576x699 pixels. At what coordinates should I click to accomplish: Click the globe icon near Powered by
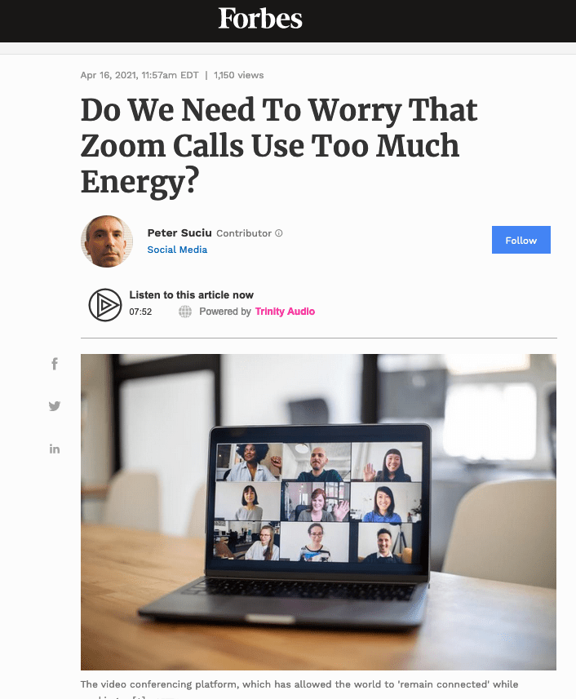[x=185, y=311]
